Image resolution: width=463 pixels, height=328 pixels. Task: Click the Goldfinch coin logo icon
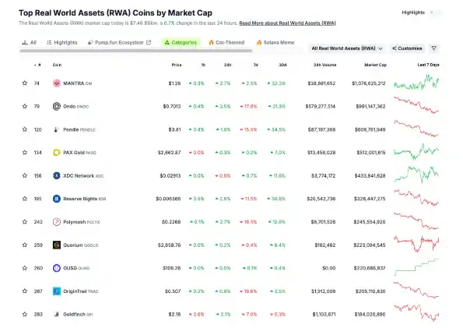56,314
